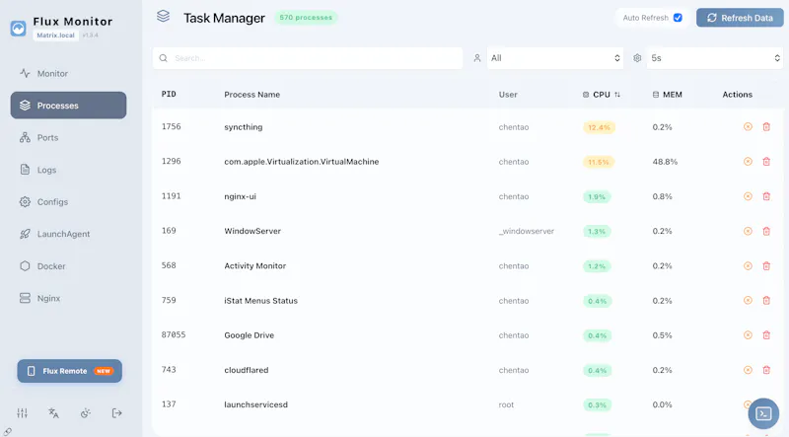Stop the iStat Menus Status process
789x437 pixels.
click(x=748, y=301)
